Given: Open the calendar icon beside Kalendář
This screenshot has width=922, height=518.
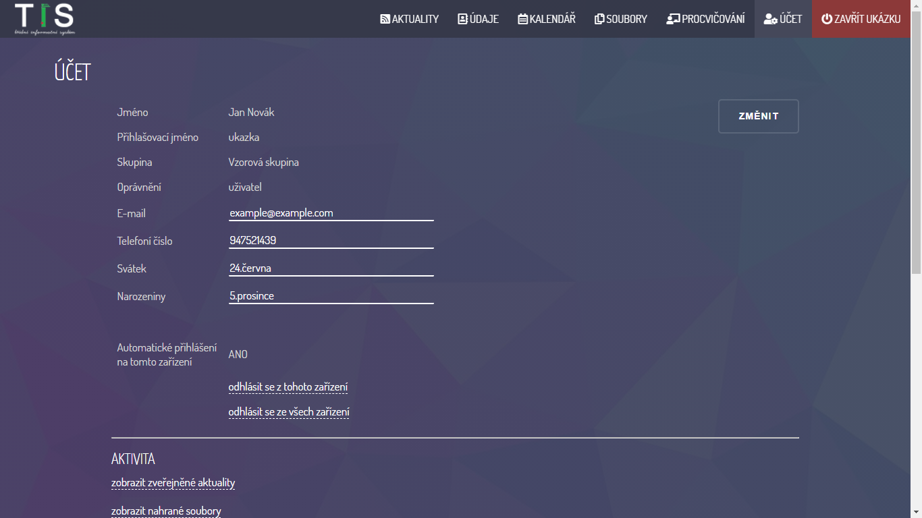Looking at the screenshot, I should tap(522, 19).
